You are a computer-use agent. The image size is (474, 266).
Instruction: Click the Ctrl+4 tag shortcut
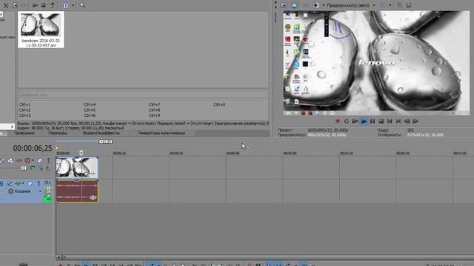coord(90,105)
